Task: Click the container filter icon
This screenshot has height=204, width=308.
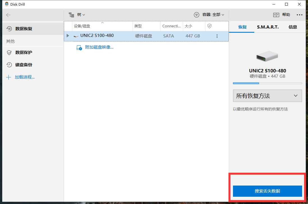Action: (197, 15)
